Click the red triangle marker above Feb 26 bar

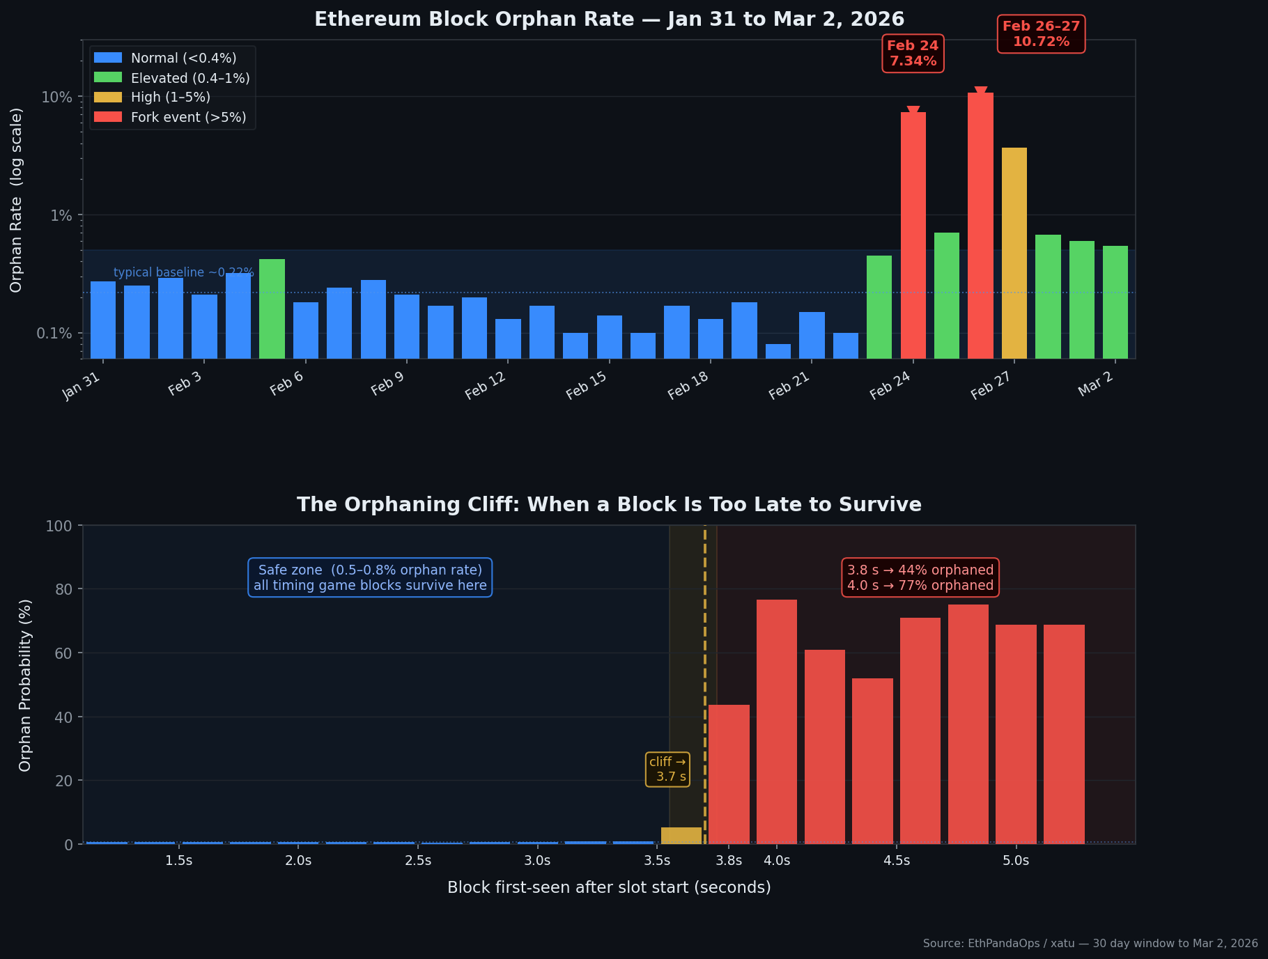[980, 91]
